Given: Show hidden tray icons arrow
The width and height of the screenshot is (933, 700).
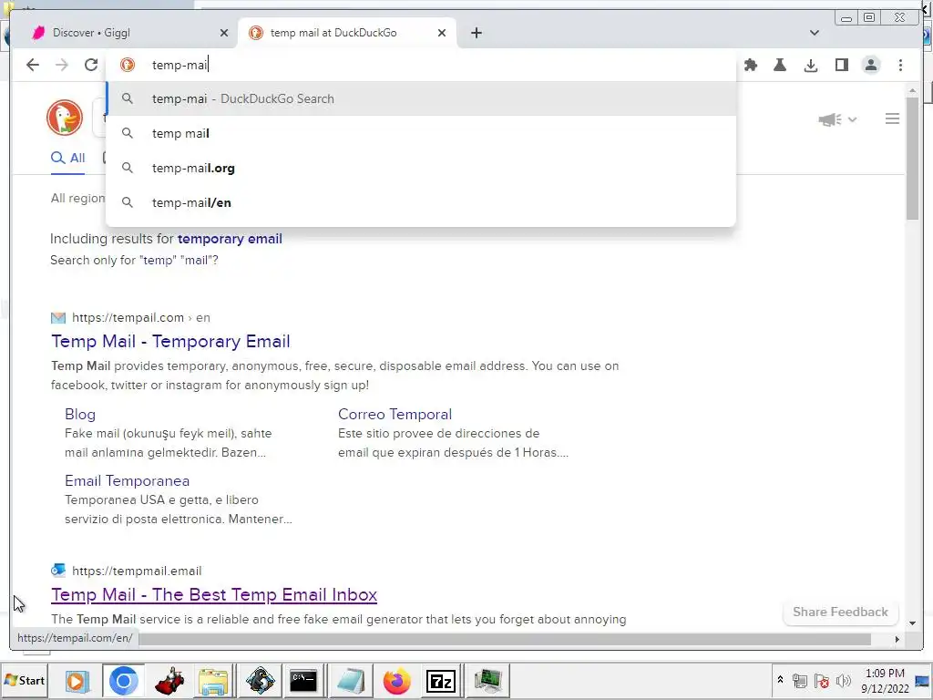Looking at the screenshot, I should coord(780,680).
